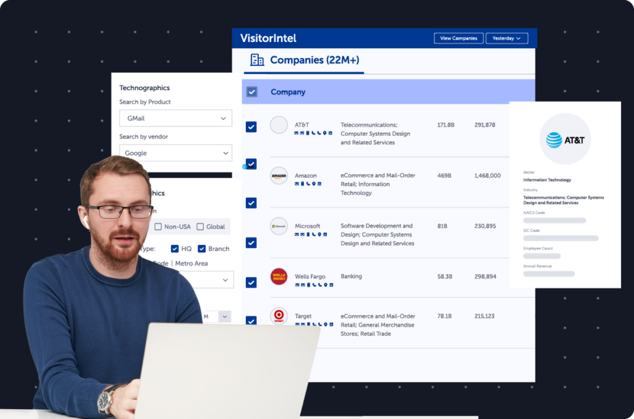The height and width of the screenshot is (419, 634).
Task: Click the Microsoft logo in the company list
Action: click(x=279, y=226)
